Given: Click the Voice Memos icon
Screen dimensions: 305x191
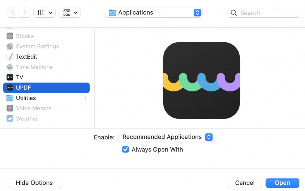Looking at the screenshot, I should [10, 108].
